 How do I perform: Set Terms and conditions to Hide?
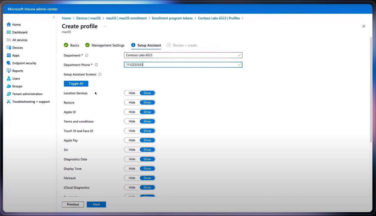point(132,121)
